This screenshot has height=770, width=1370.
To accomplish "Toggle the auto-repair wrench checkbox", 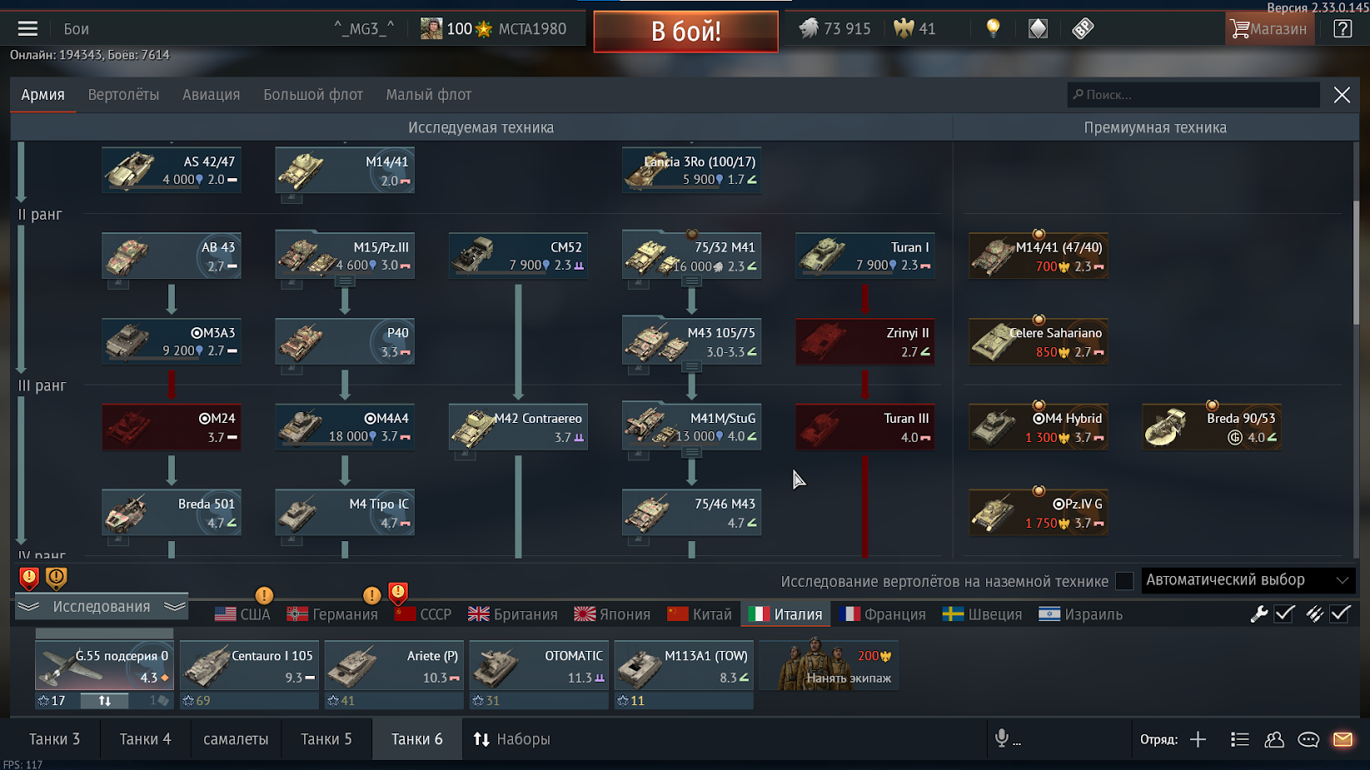I will click(x=1285, y=614).
